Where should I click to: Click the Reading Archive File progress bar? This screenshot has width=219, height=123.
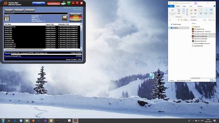tap(43, 54)
